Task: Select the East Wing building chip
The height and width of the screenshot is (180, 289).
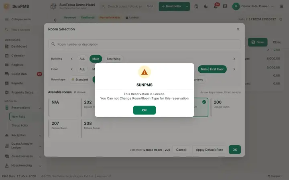Action: tap(113, 59)
